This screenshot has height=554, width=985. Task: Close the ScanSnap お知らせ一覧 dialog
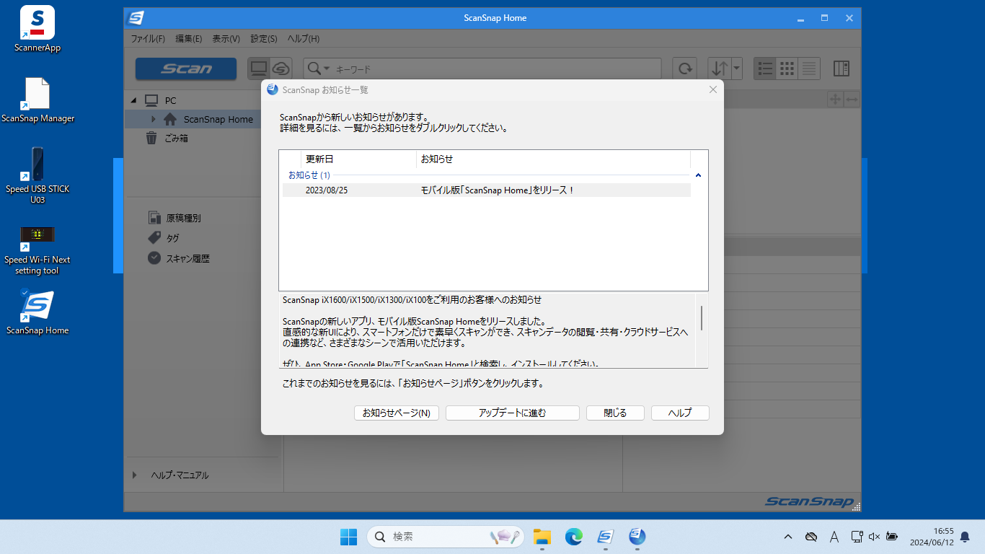point(713,89)
